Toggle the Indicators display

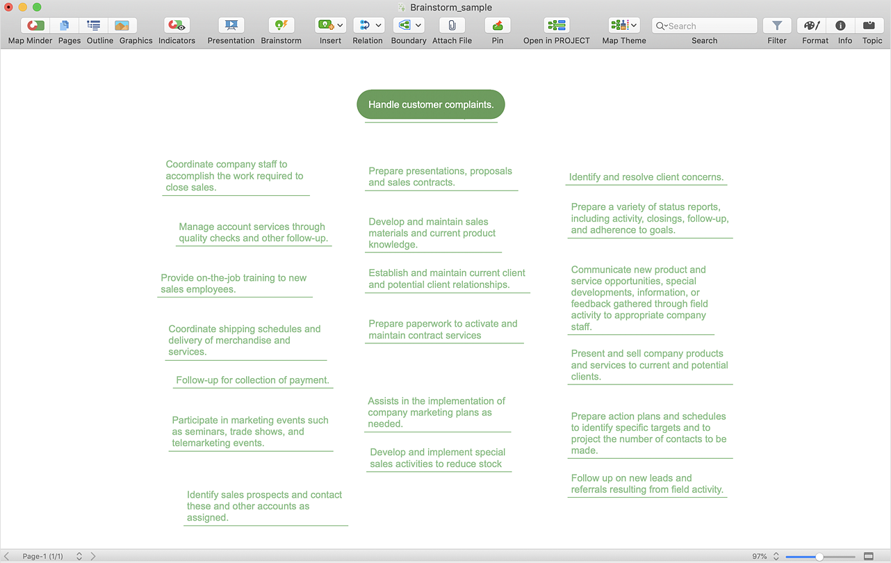pos(177,26)
